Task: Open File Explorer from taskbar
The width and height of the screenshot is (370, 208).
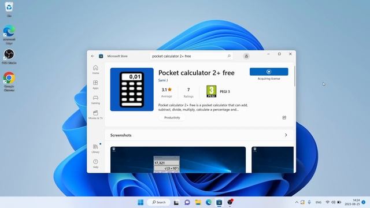Action: click(198, 202)
